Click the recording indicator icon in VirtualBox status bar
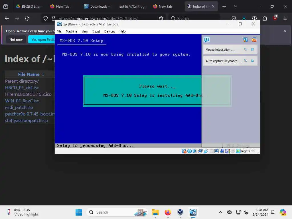The image size is (292, 219). 222,151
